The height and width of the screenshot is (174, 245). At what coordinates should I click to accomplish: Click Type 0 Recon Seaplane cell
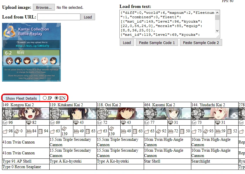click(26, 167)
